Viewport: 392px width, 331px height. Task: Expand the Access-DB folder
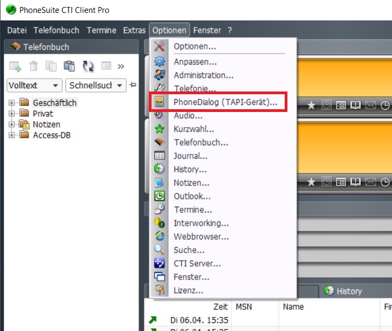11,135
